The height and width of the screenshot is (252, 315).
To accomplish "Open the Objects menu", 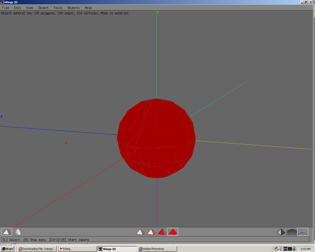I will 73,8.
